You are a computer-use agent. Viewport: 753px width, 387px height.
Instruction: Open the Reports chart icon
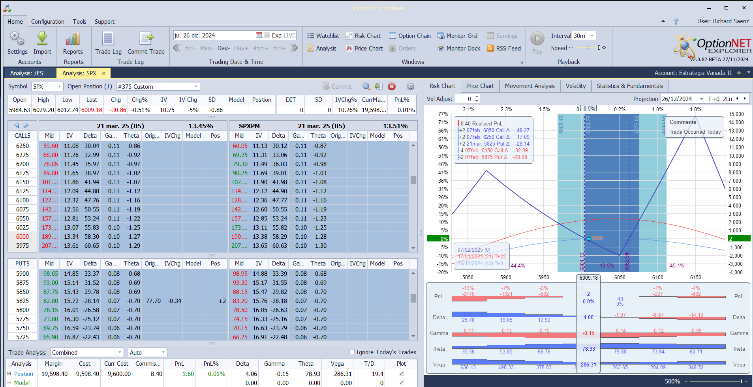coord(73,39)
